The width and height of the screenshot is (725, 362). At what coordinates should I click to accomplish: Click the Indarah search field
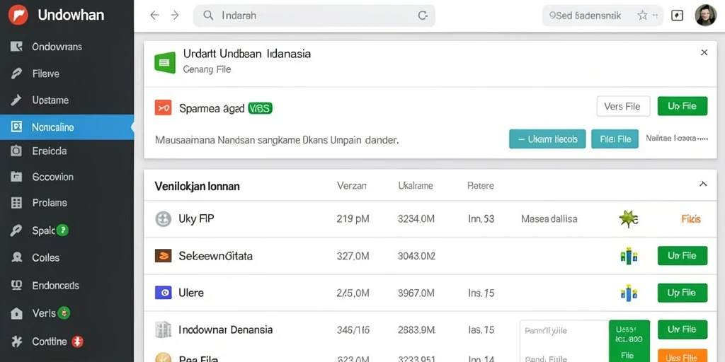[x=314, y=16]
